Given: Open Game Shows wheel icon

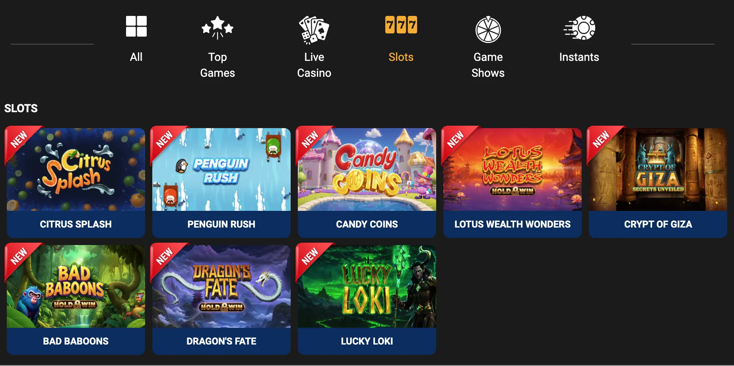Looking at the screenshot, I should pyautogui.click(x=488, y=29).
